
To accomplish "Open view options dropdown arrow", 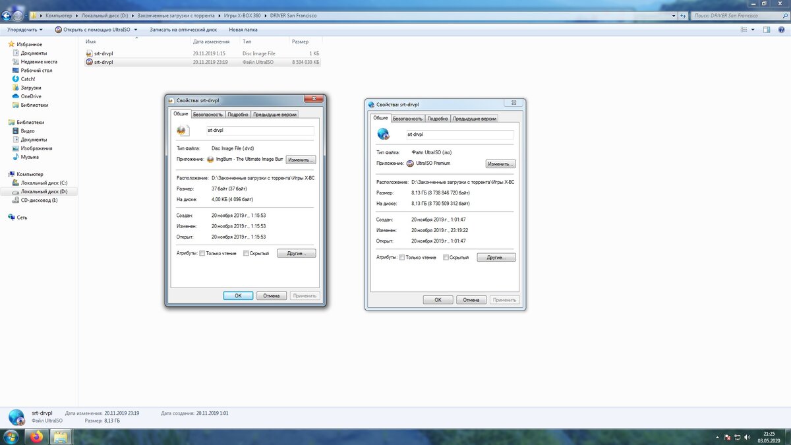I will [x=753, y=30].
